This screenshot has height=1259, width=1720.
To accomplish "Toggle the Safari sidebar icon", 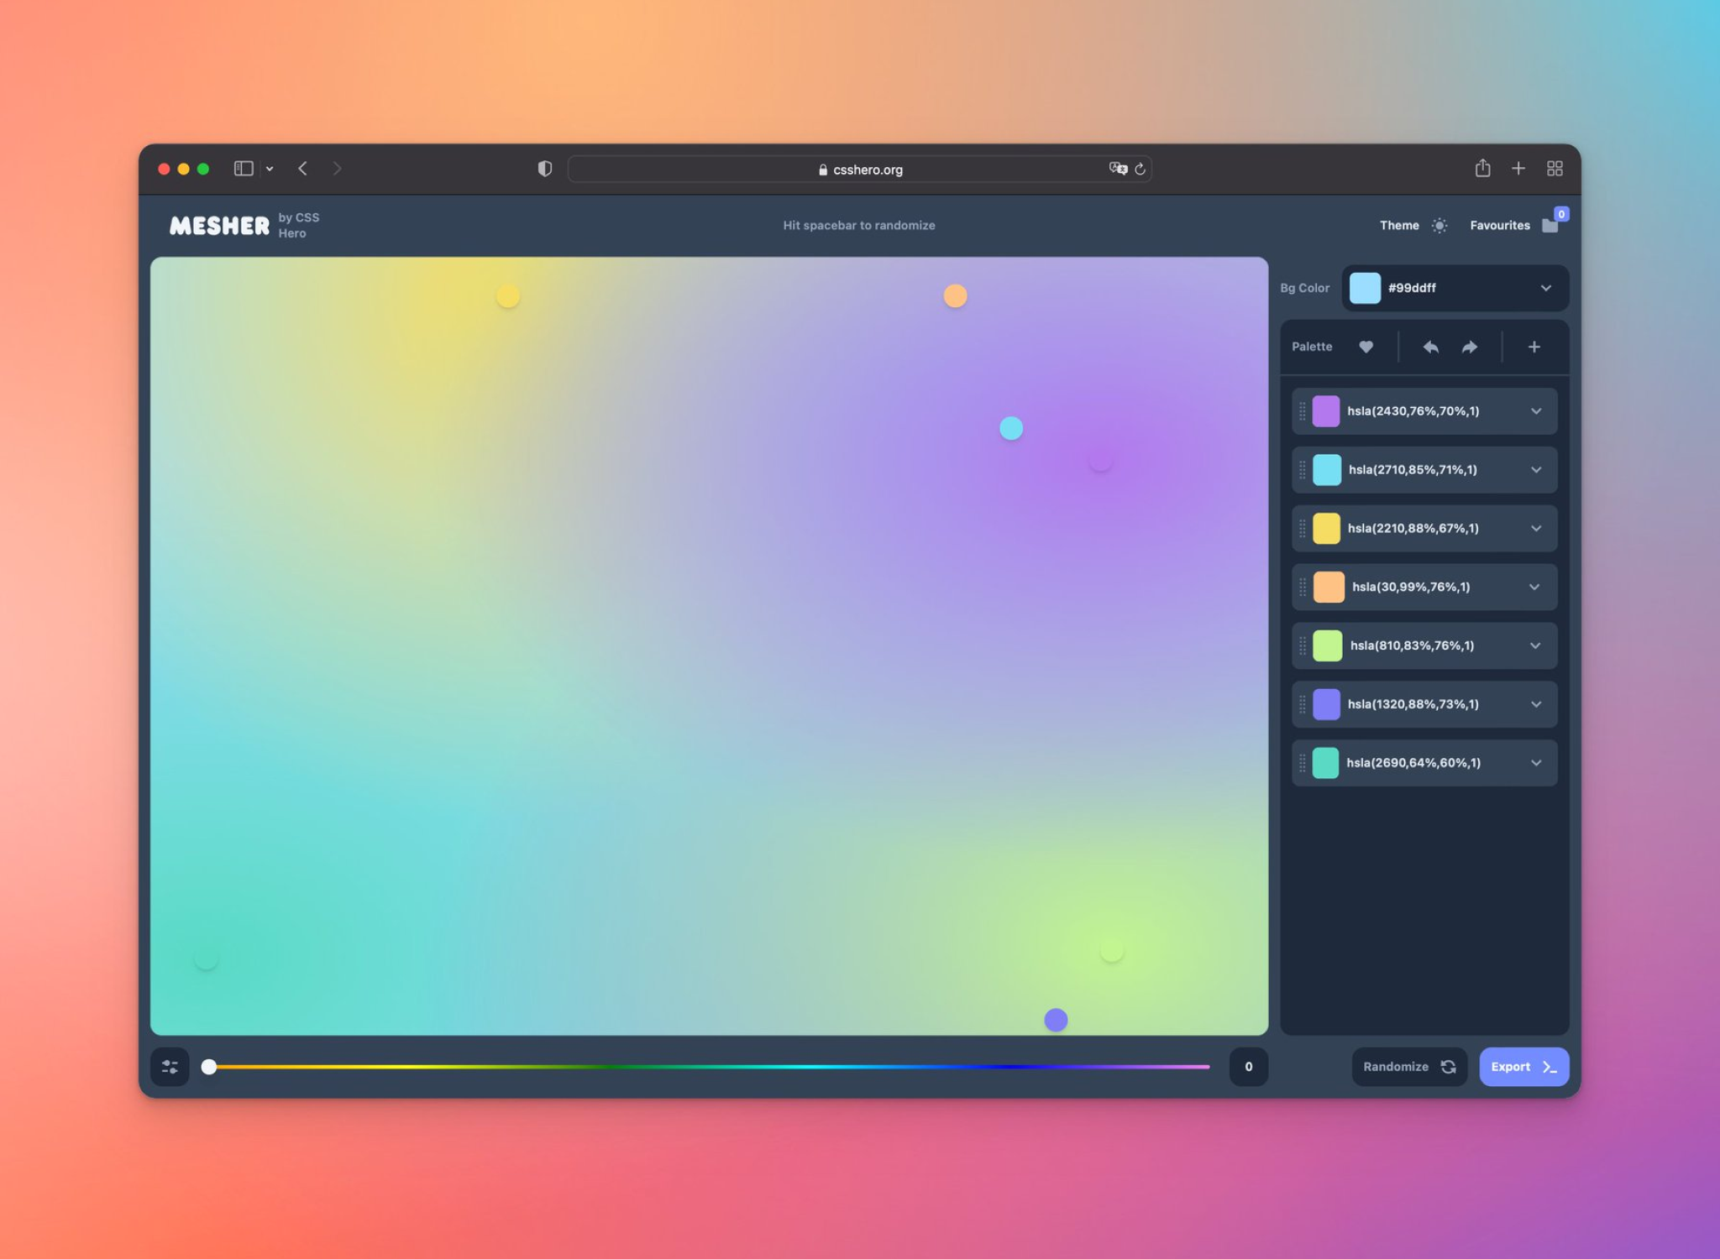I will (244, 169).
